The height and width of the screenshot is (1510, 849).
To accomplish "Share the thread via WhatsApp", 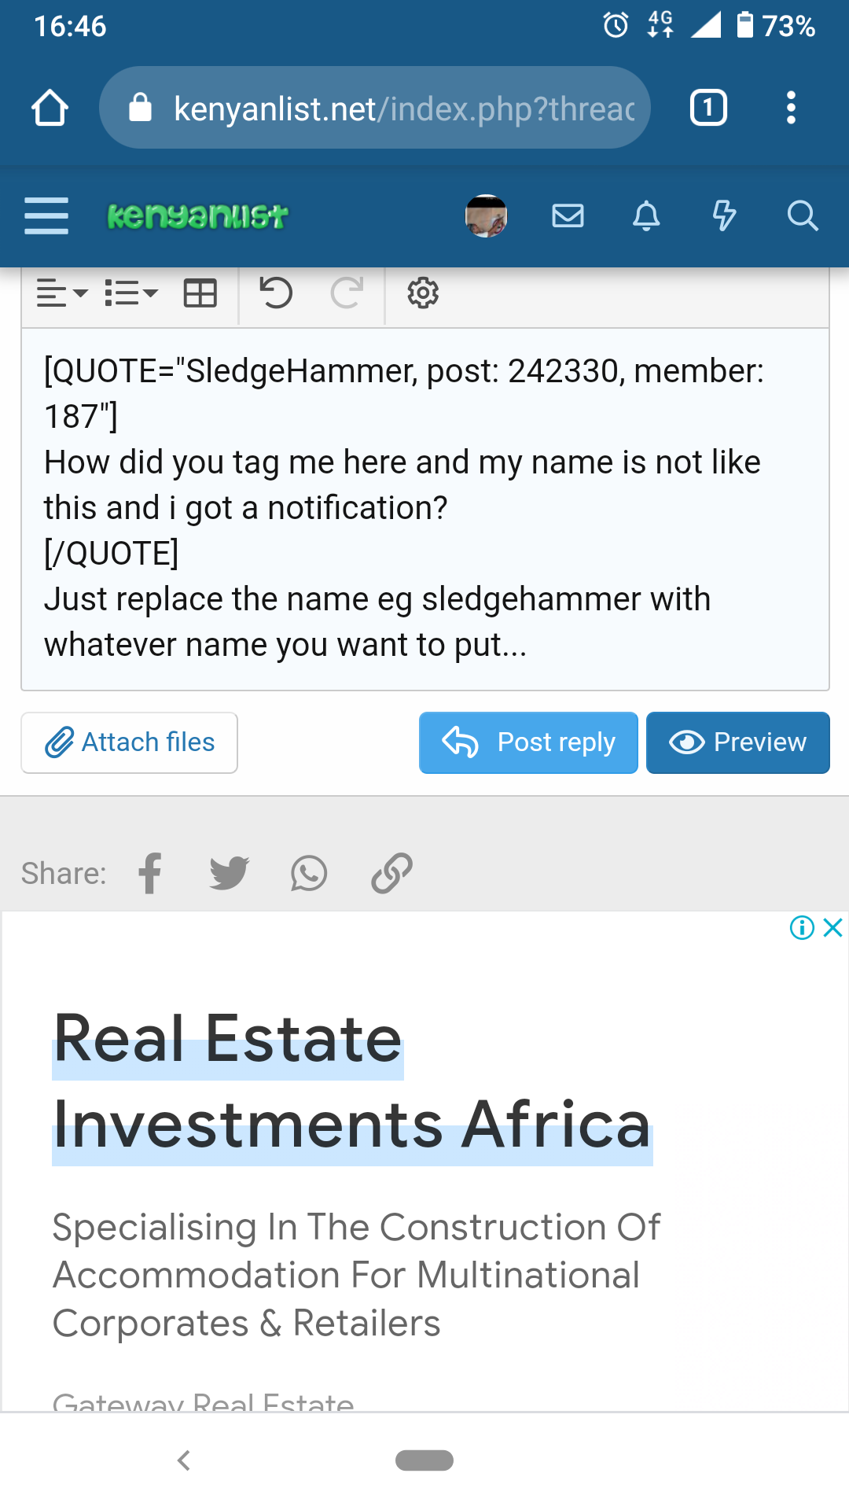I will (309, 873).
